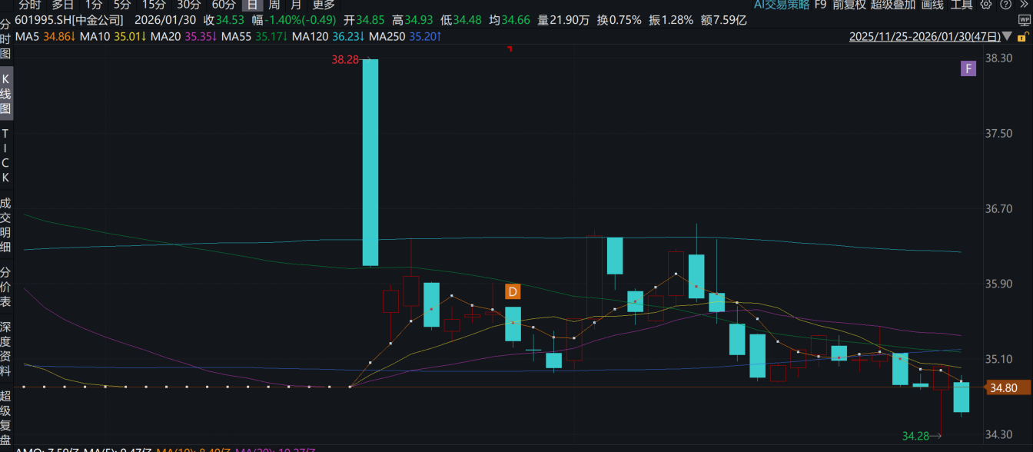
Task: Click the help question mark icon
Action: click(1005, 5)
